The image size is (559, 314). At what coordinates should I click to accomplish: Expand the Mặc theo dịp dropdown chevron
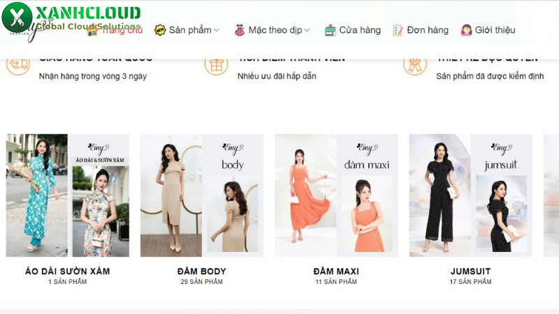(307, 31)
